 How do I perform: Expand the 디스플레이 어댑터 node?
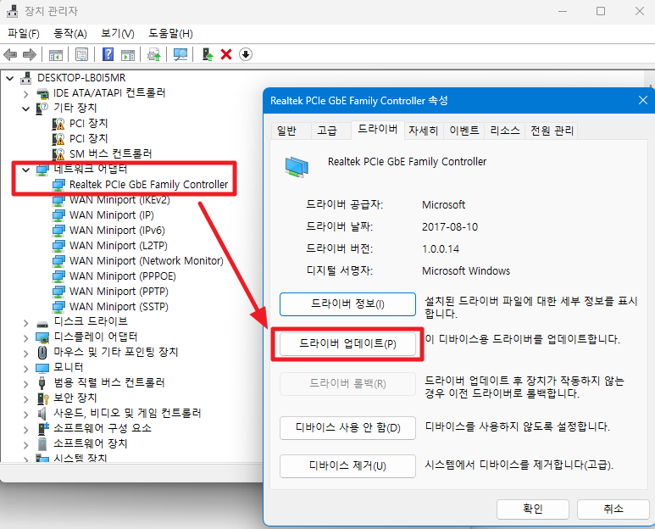pos(26,338)
